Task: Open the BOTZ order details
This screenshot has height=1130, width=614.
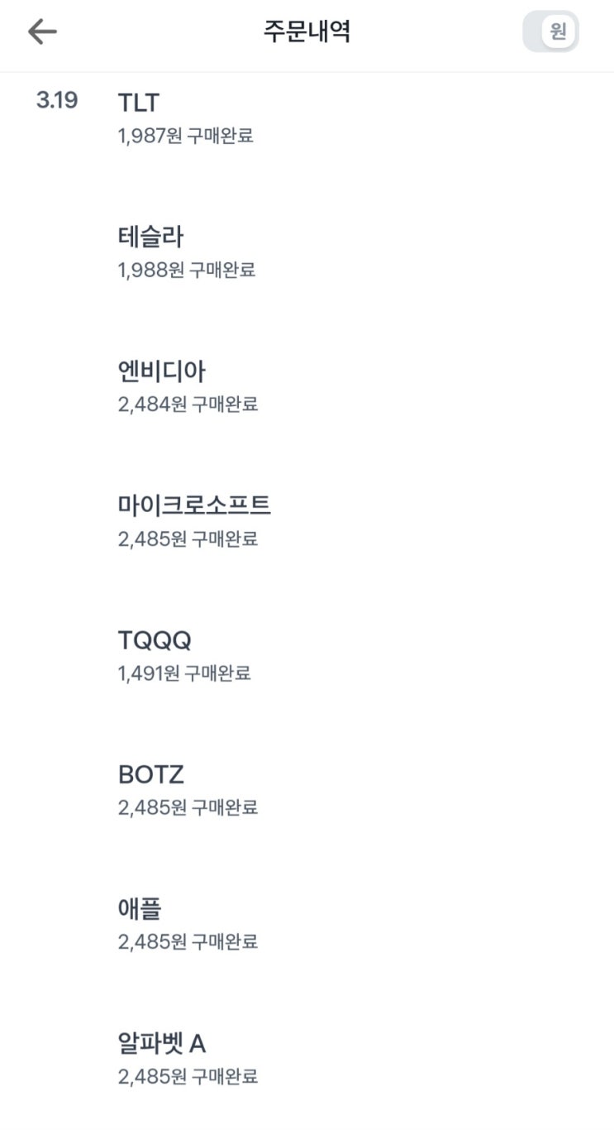Action: pyautogui.click(x=150, y=775)
